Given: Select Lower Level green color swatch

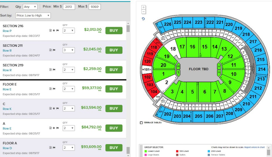Looking at the screenshot, I should point(145,151).
